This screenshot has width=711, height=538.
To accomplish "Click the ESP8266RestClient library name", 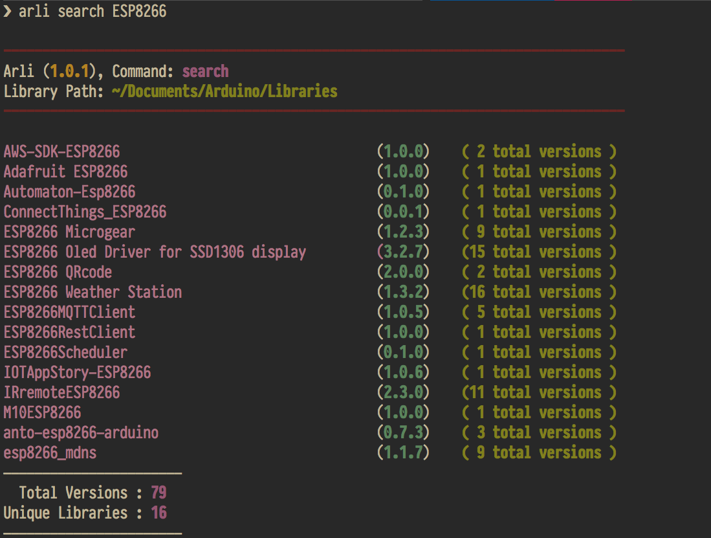I will tap(69, 332).
